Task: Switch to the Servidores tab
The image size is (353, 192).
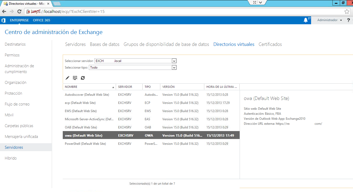Action: 75,44
